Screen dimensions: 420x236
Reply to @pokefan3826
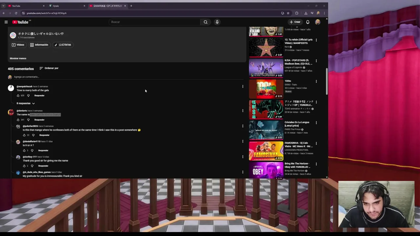coord(44,135)
